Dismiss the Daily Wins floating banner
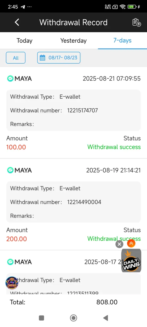The height and width of the screenshot is (327, 147). [119, 244]
